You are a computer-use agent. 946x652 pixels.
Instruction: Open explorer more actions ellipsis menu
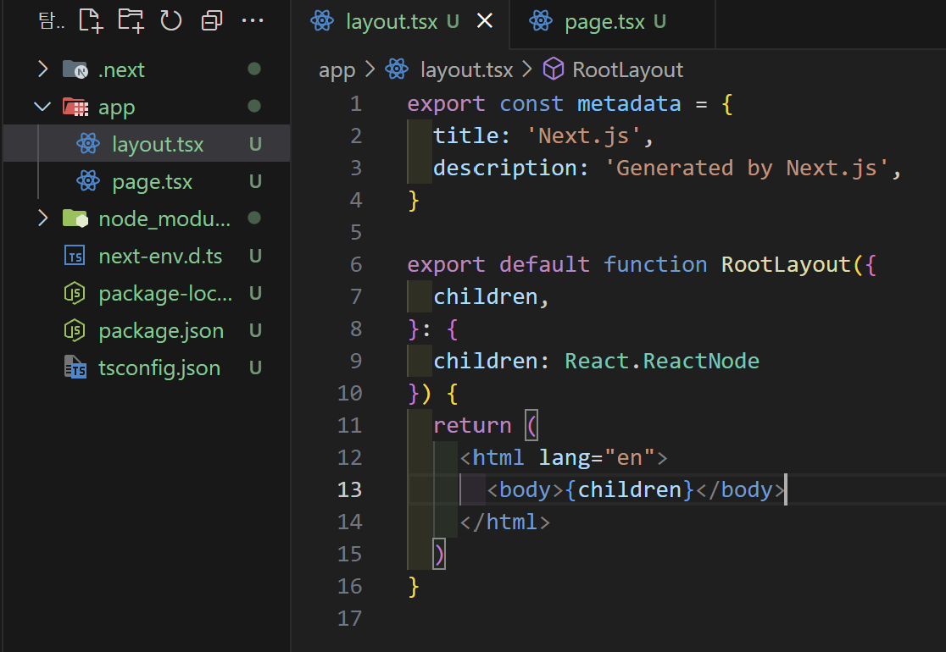point(253,21)
